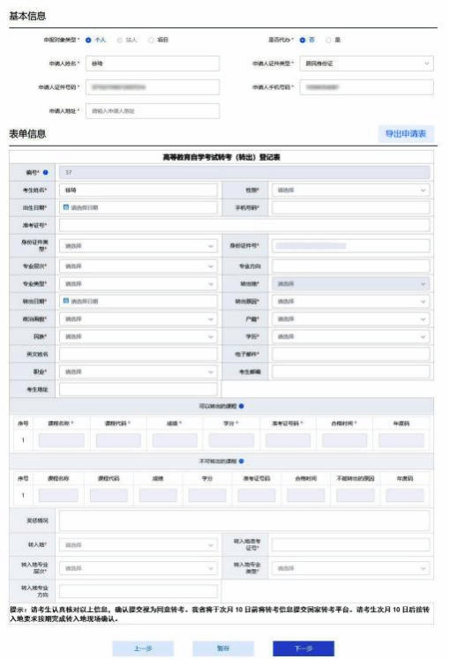This screenshot has height=659, width=449.
Task: Open the 性别 dropdown
Action: [350, 191]
